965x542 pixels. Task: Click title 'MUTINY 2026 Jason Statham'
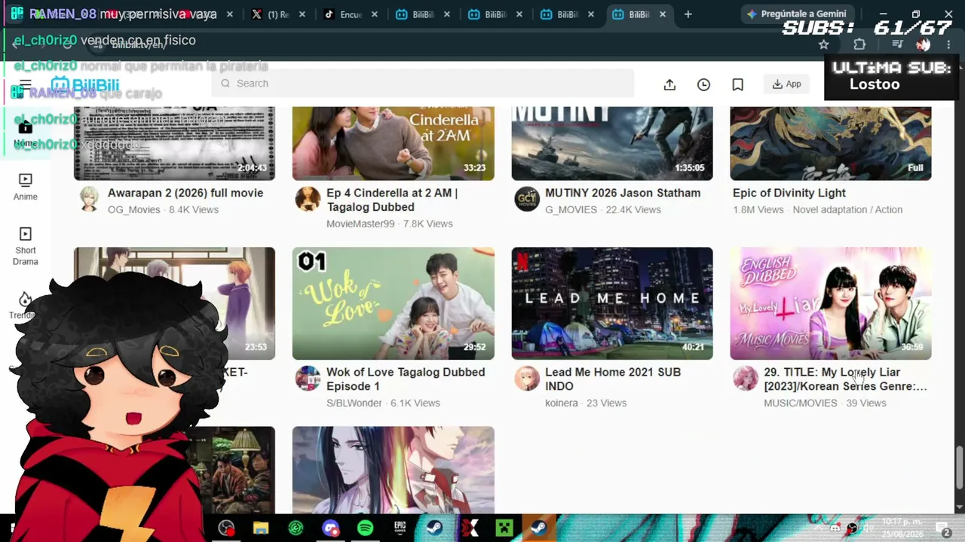pyautogui.click(x=623, y=193)
